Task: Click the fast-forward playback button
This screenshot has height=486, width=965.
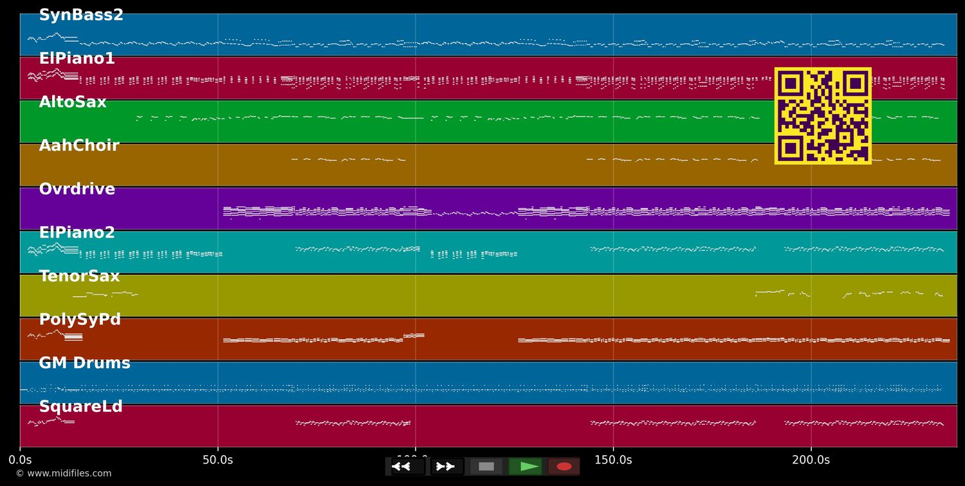Action: point(447,467)
